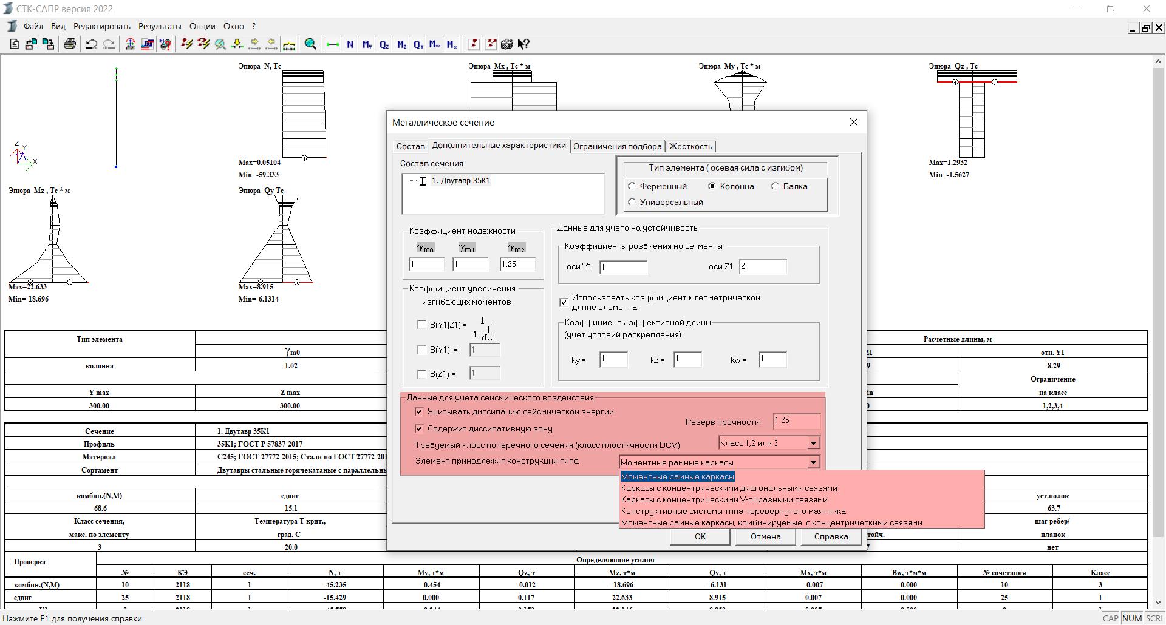Show the N axial force diagram
This screenshot has height=625, width=1166.
350,44
